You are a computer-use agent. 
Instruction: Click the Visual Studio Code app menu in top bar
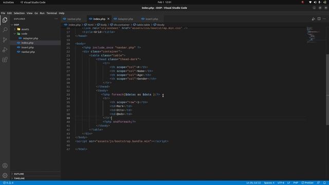(x=33, y=2)
